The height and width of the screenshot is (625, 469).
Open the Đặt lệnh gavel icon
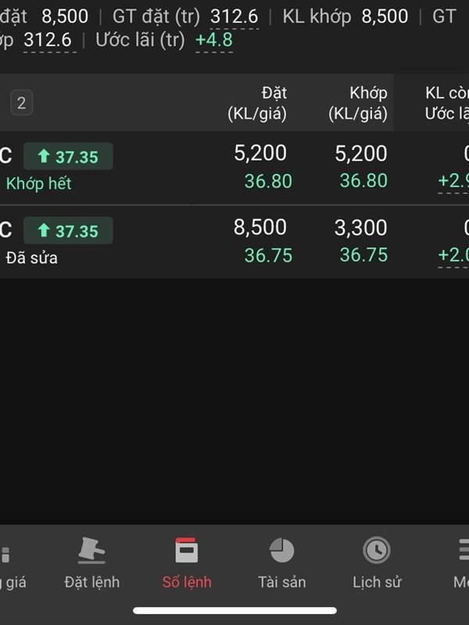click(x=91, y=550)
